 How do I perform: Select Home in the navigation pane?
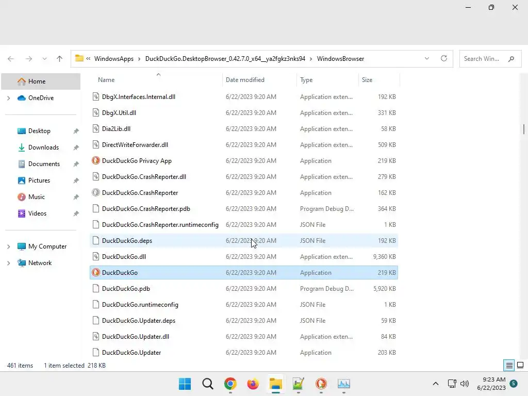(41, 81)
